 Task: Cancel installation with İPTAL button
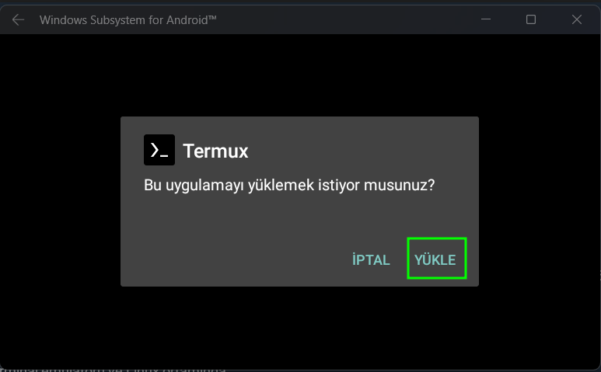(371, 259)
